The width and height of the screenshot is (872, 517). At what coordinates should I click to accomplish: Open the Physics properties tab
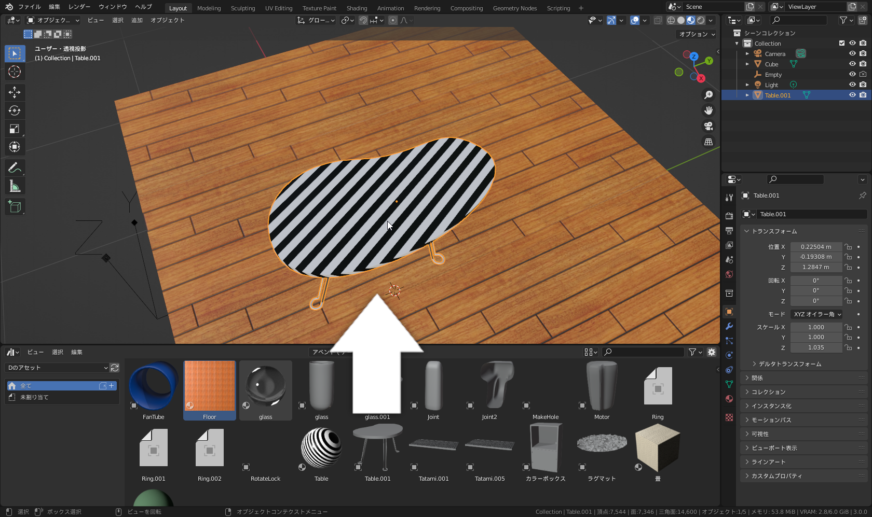tap(729, 355)
